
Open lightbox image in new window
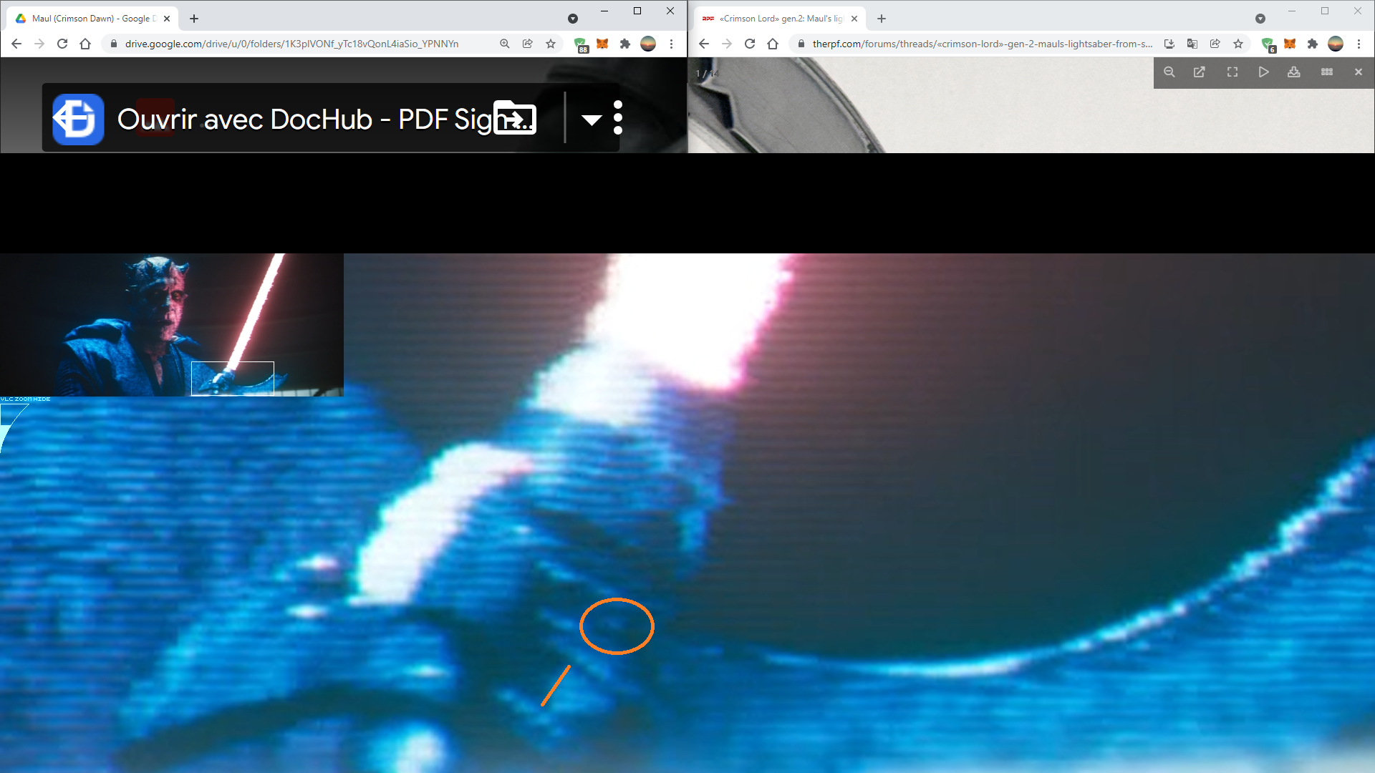point(1200,72)
